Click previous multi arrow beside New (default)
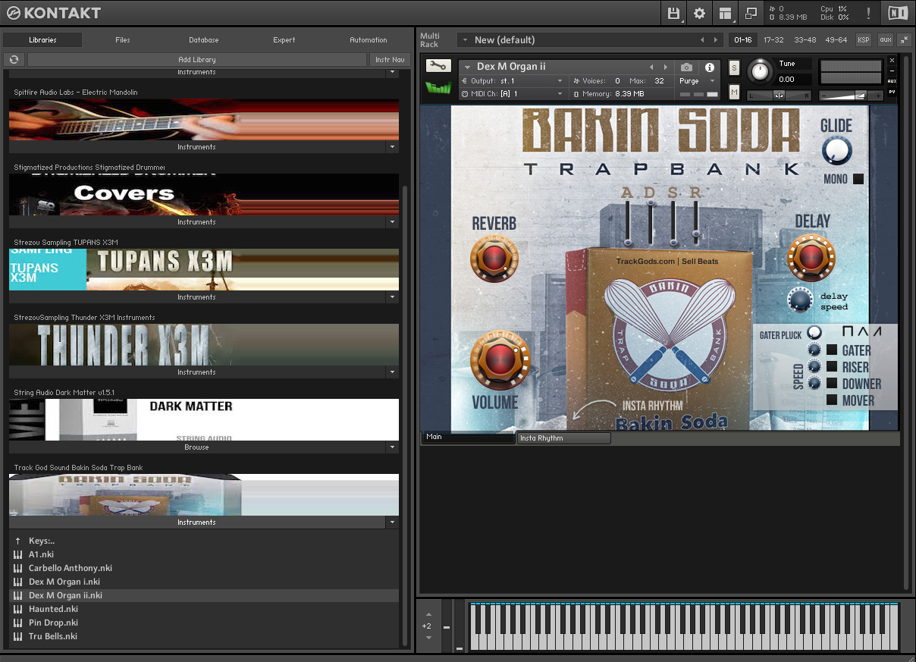 (x=702, y=40)
